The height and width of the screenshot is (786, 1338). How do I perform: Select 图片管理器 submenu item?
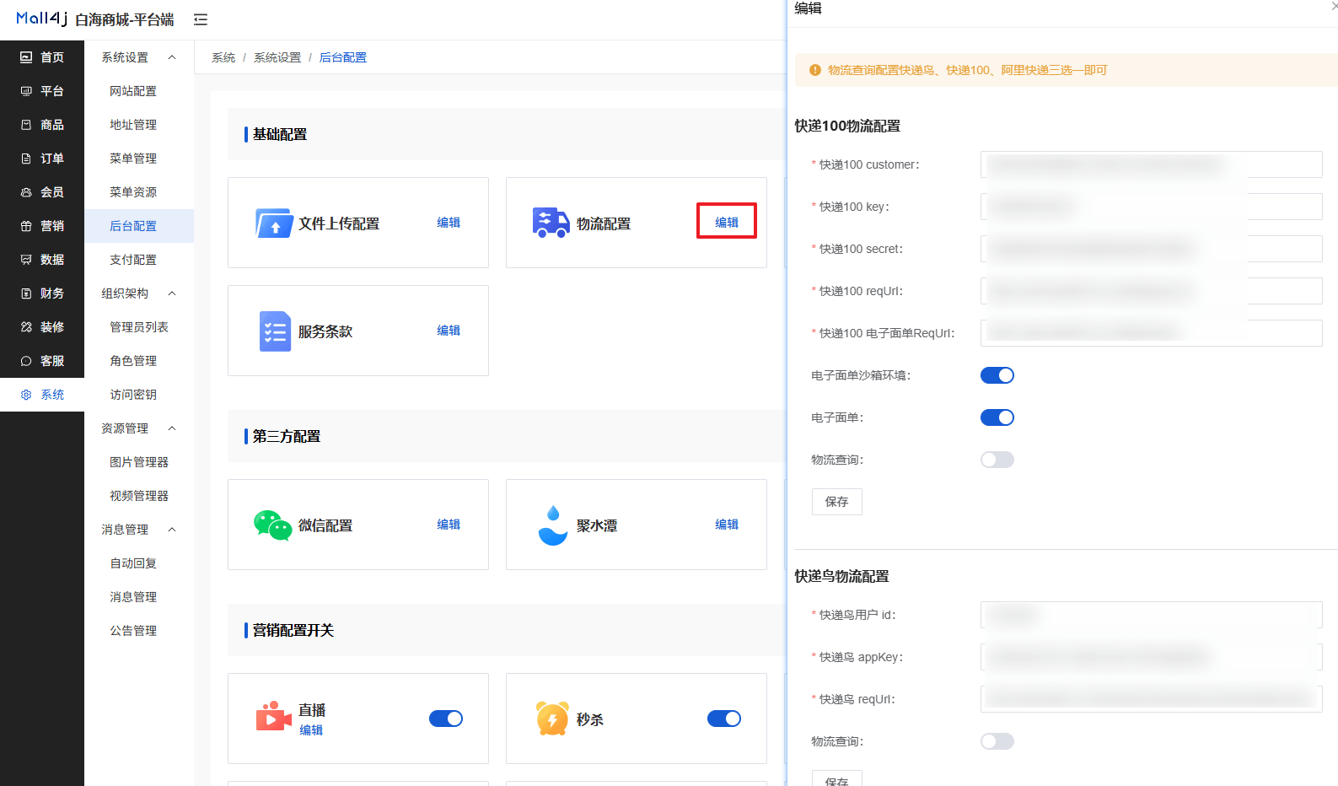(x=139, y=462)
